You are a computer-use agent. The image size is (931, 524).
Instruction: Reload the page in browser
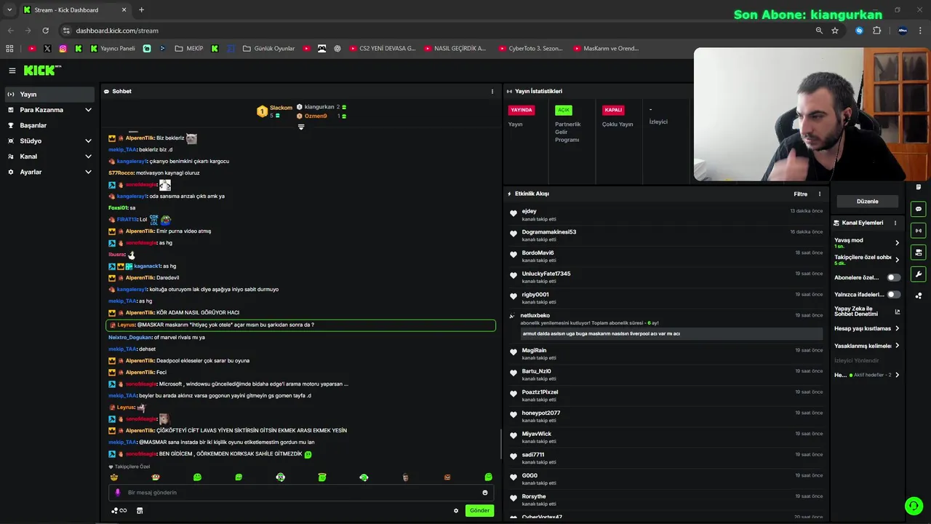[x=45, y=31]
